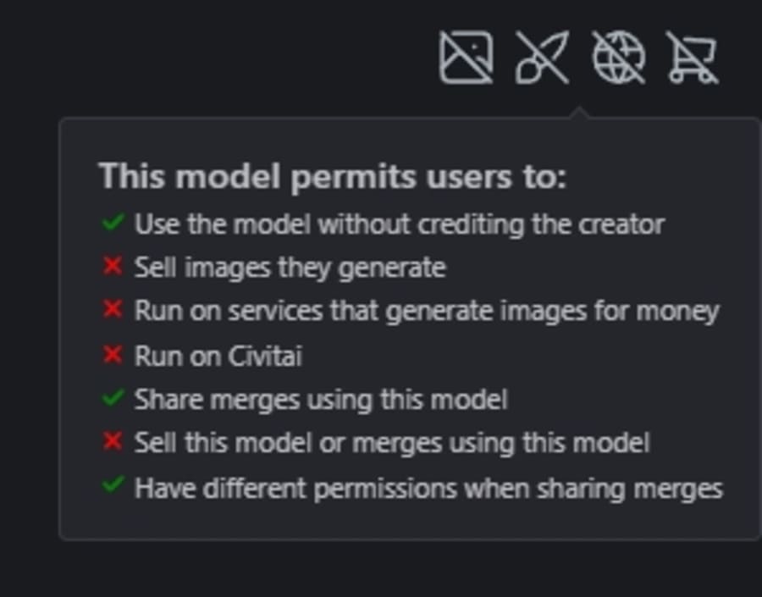Click the red X next to 'Run on Civitai'
The image size is (762, 597).
point(113,354)
